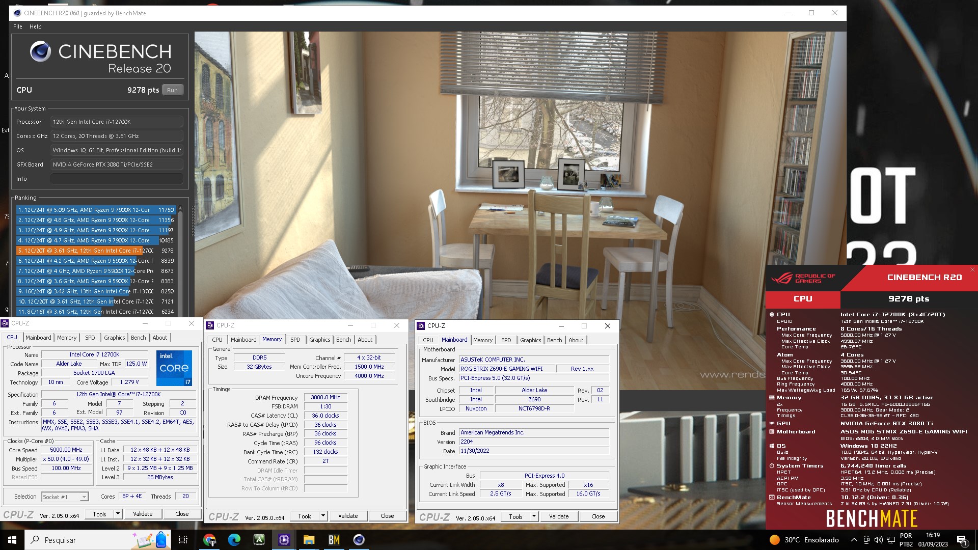The image size is (978, 550).
Task: Click Validate in the left CPU-Z window
Action: click(x=143, y=514)
